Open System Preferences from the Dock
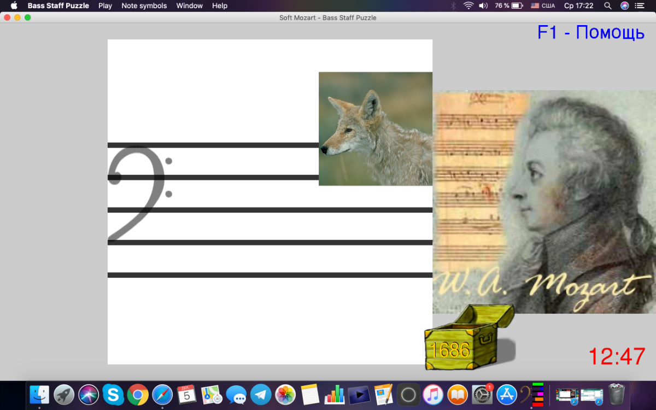Screen dimensions: 656x410 tap(482, 394)
